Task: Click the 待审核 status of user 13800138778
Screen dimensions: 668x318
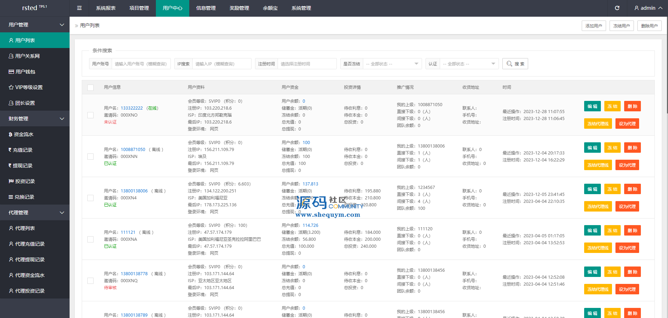Action: point(110,288)
